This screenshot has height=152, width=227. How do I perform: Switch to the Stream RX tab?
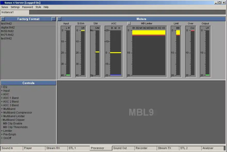click(56, 148)
